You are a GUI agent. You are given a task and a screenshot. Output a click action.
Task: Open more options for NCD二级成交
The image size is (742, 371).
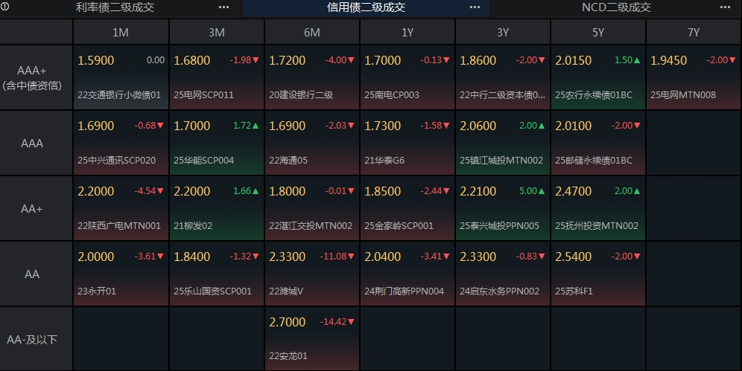pyautogui.click(x=725, y=7)
